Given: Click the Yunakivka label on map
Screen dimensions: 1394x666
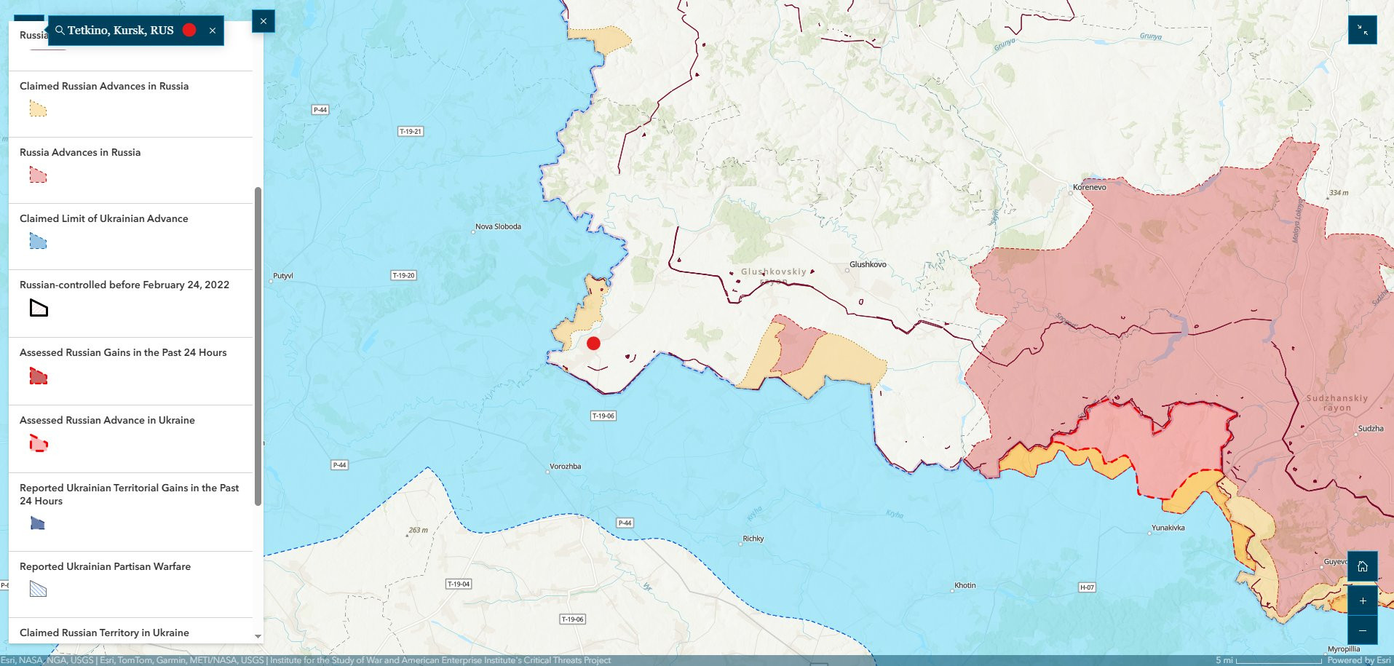Looking at the screenshot, I should point(1168,528).
